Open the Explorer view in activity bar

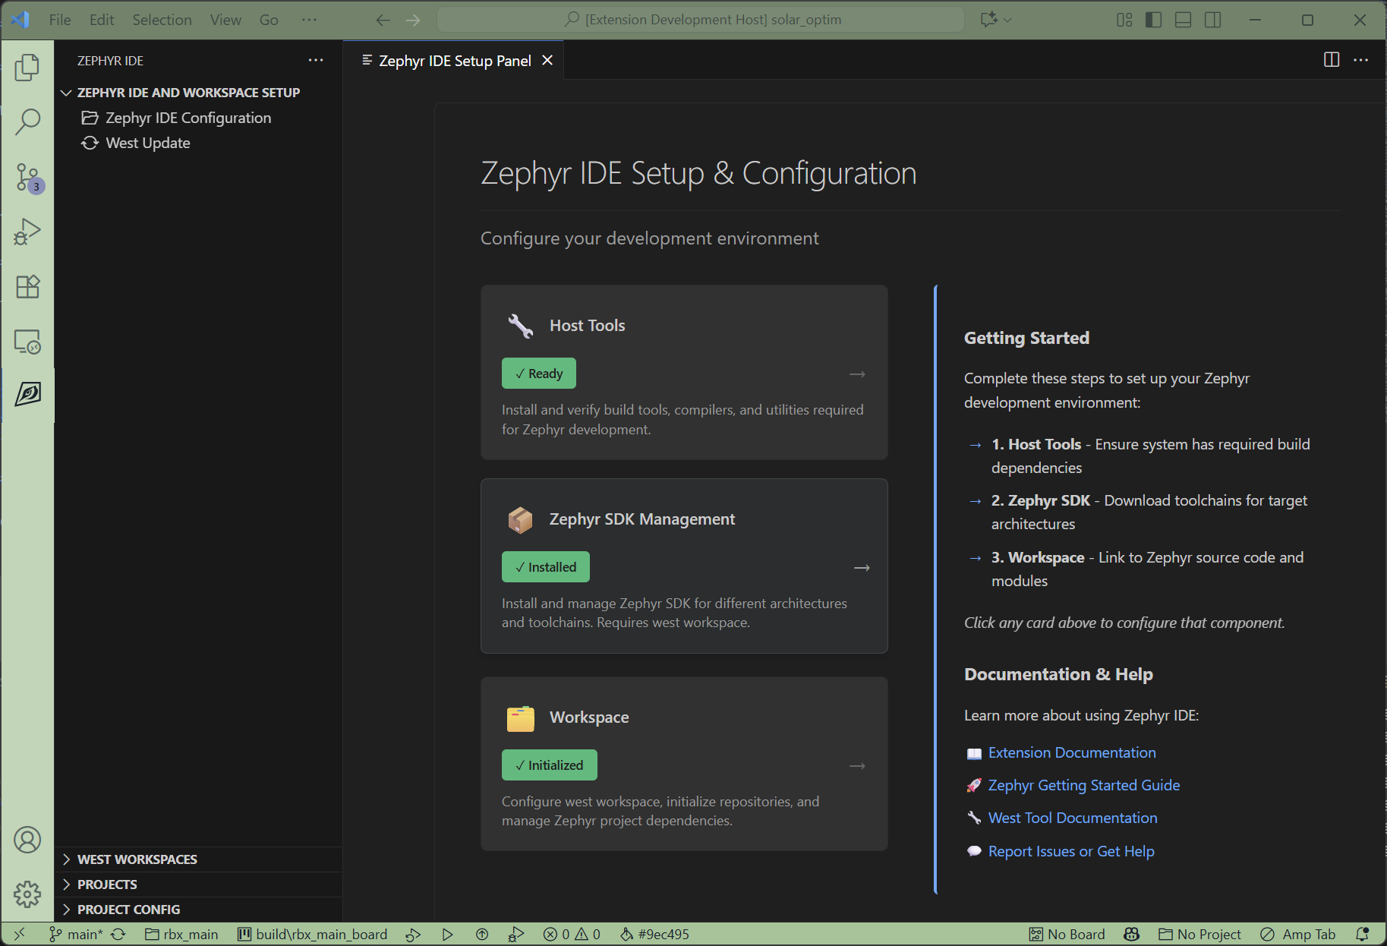(27, 67)
